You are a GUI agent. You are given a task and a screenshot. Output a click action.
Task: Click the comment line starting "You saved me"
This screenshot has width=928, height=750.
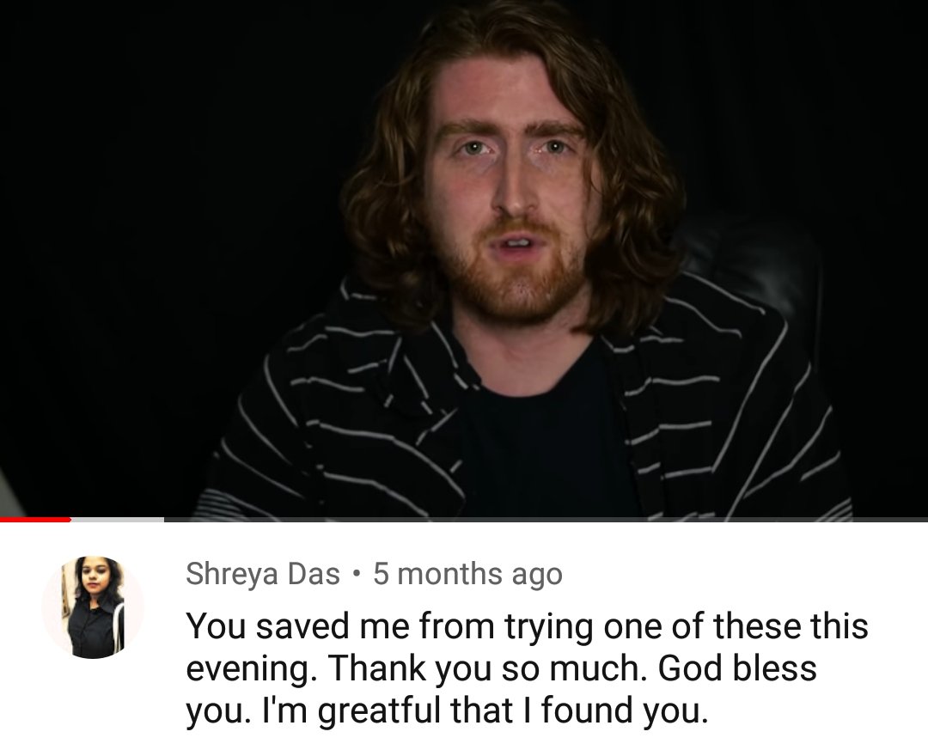527,627
